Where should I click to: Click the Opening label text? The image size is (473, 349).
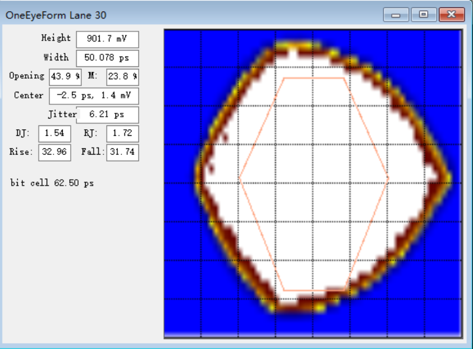[27, 76]
